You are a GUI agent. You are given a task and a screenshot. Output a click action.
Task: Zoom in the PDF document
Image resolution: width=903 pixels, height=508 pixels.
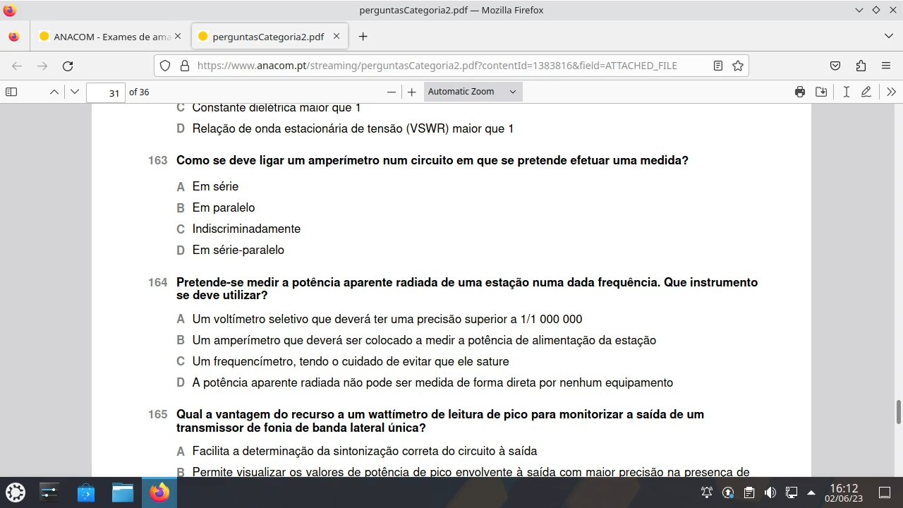pos(412,92)
